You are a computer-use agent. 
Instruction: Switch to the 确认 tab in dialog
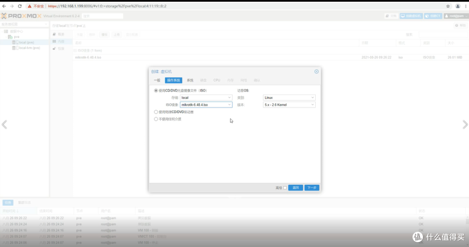pos(257,80)
